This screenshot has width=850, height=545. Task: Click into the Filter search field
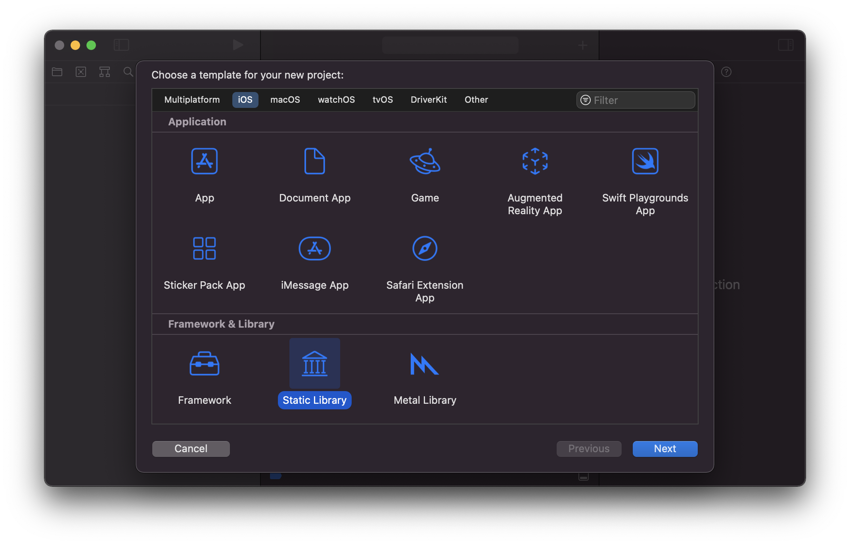(x=636, y=100)
